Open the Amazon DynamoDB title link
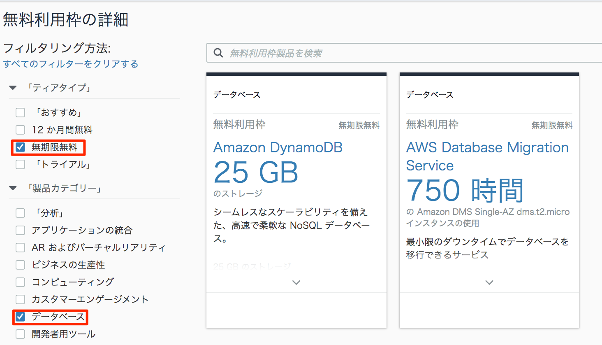The image size is (602, 345). 278,147
